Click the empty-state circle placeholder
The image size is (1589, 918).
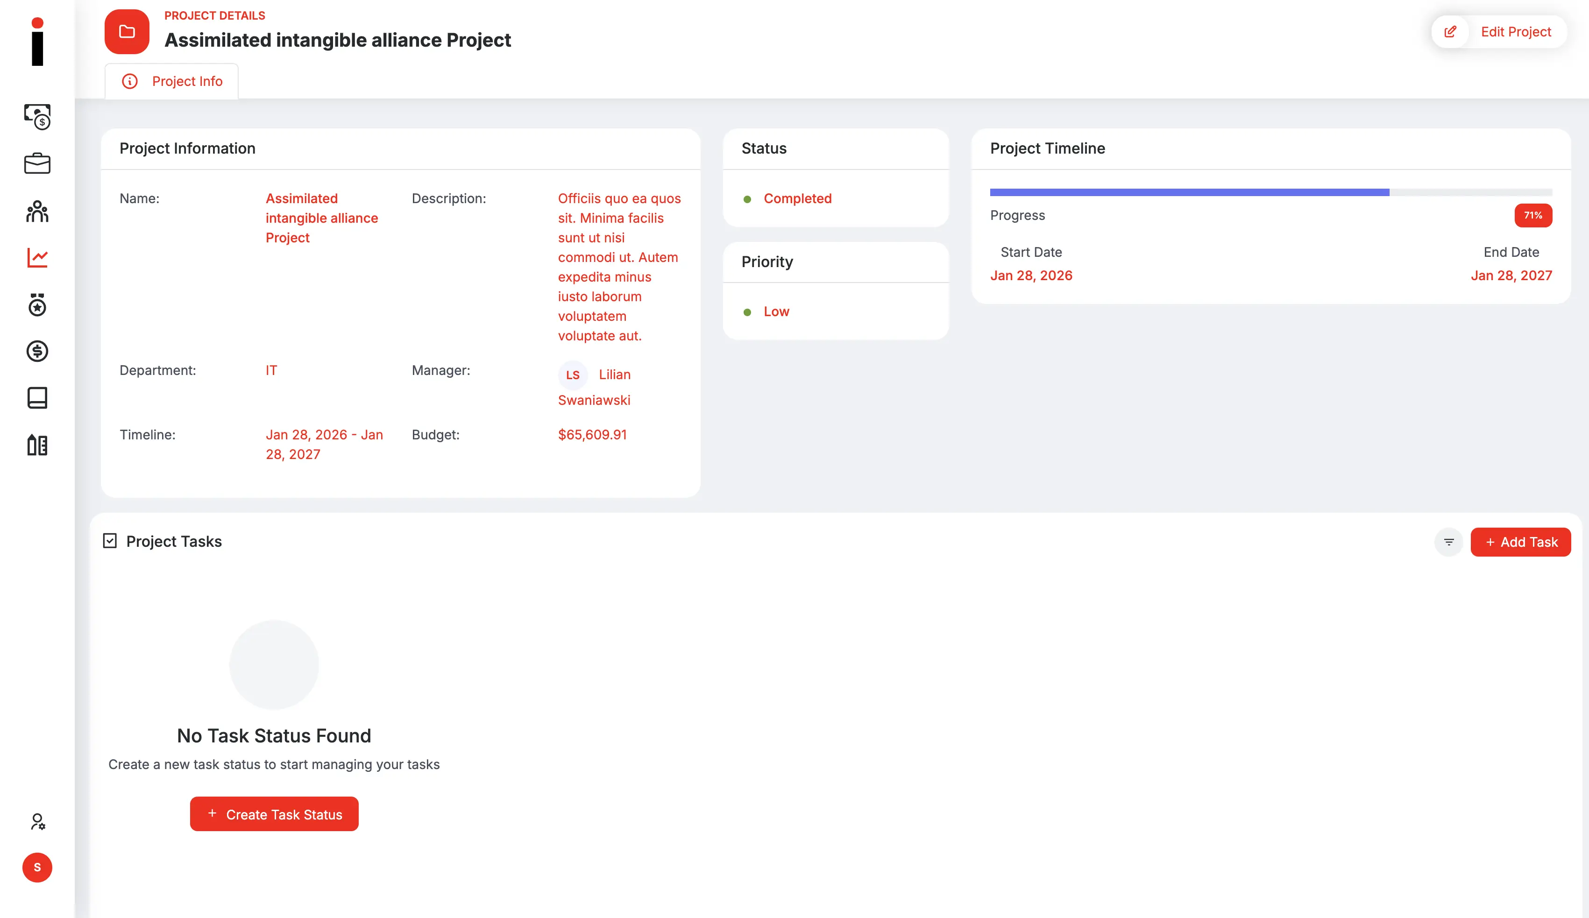[x=274, y=665]
